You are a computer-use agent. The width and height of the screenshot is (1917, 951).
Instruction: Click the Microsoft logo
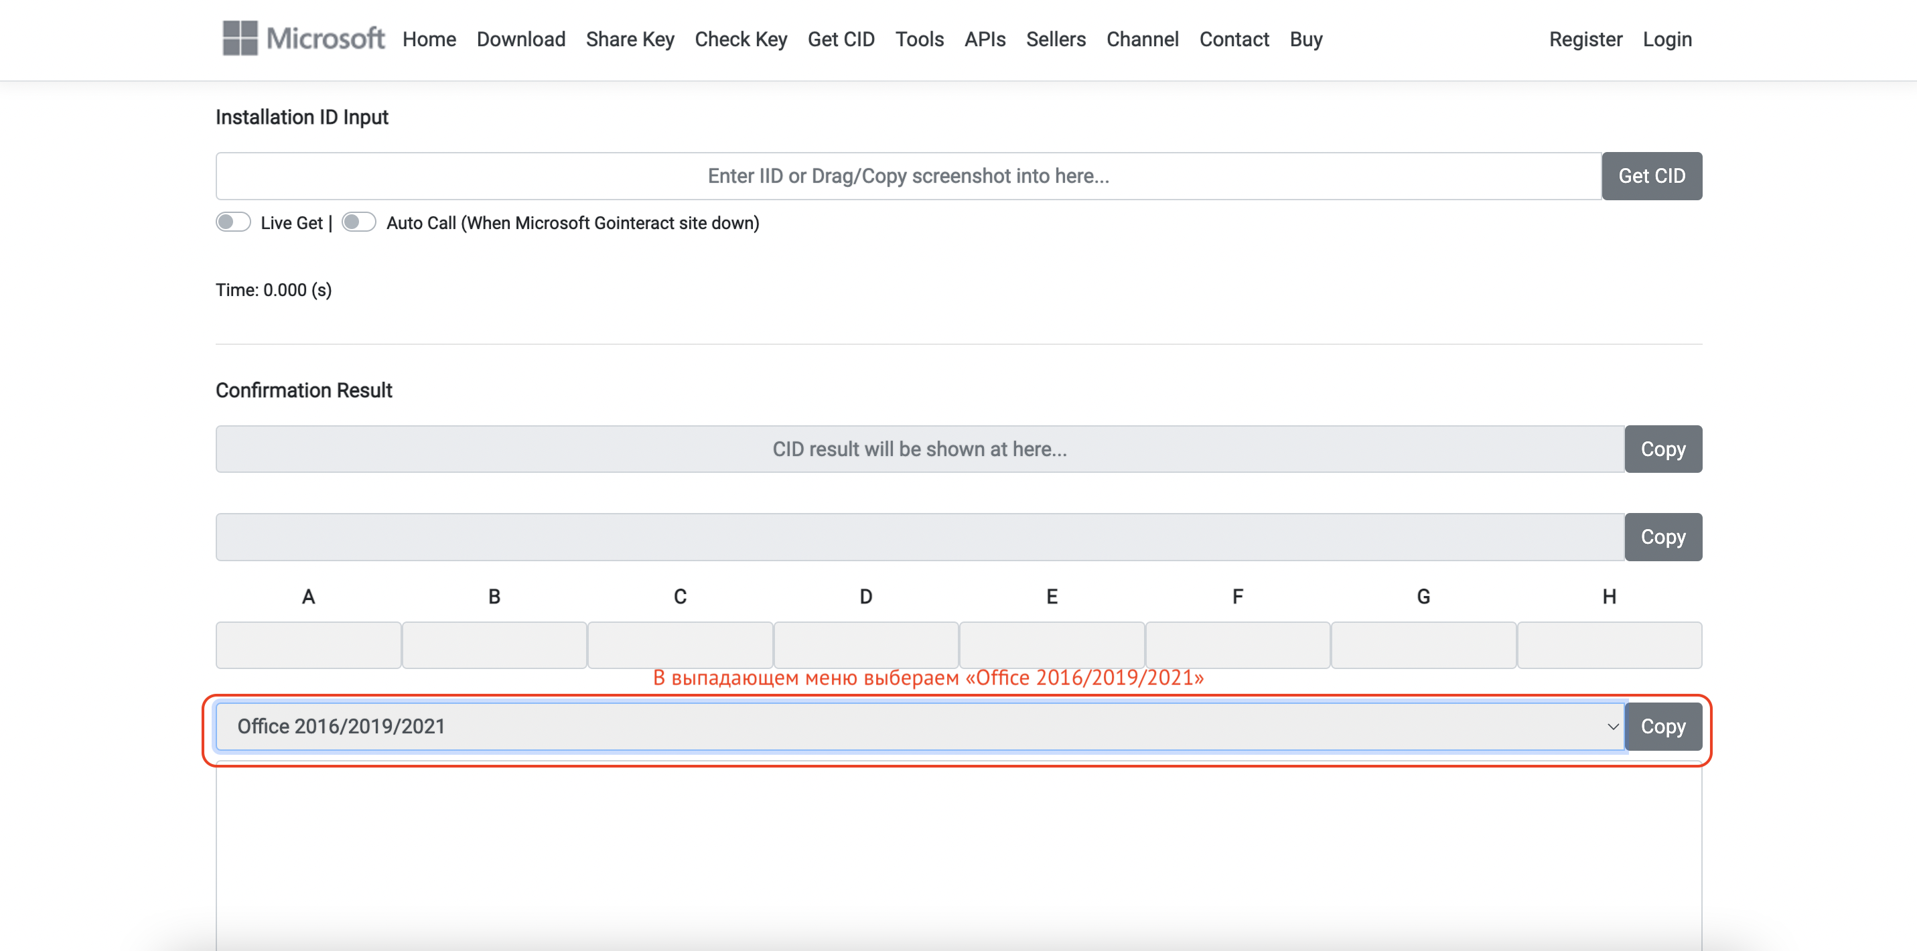tap(303, 39)
